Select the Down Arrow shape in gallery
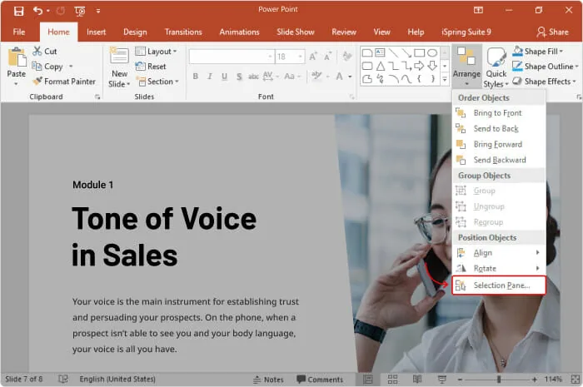Viewport: 583px width, 387px height. click(432, 66)
